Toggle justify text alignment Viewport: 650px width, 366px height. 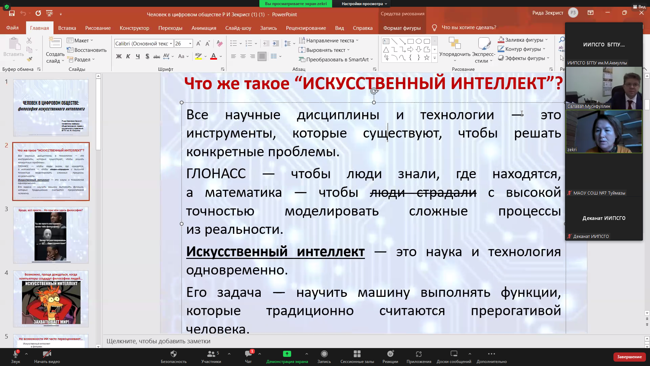point(262,56)
